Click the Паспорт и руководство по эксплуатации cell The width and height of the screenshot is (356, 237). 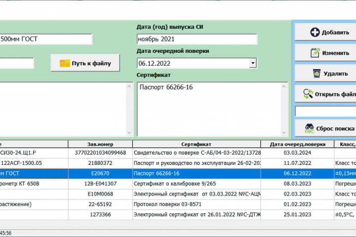(197, 163)
